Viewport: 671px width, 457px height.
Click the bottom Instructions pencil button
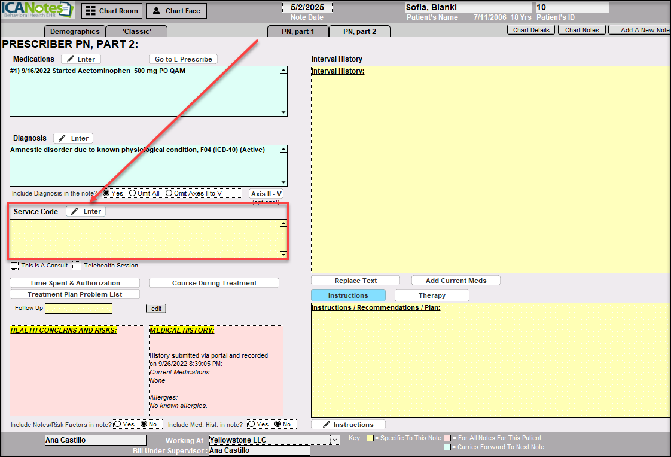click(348, 425)
